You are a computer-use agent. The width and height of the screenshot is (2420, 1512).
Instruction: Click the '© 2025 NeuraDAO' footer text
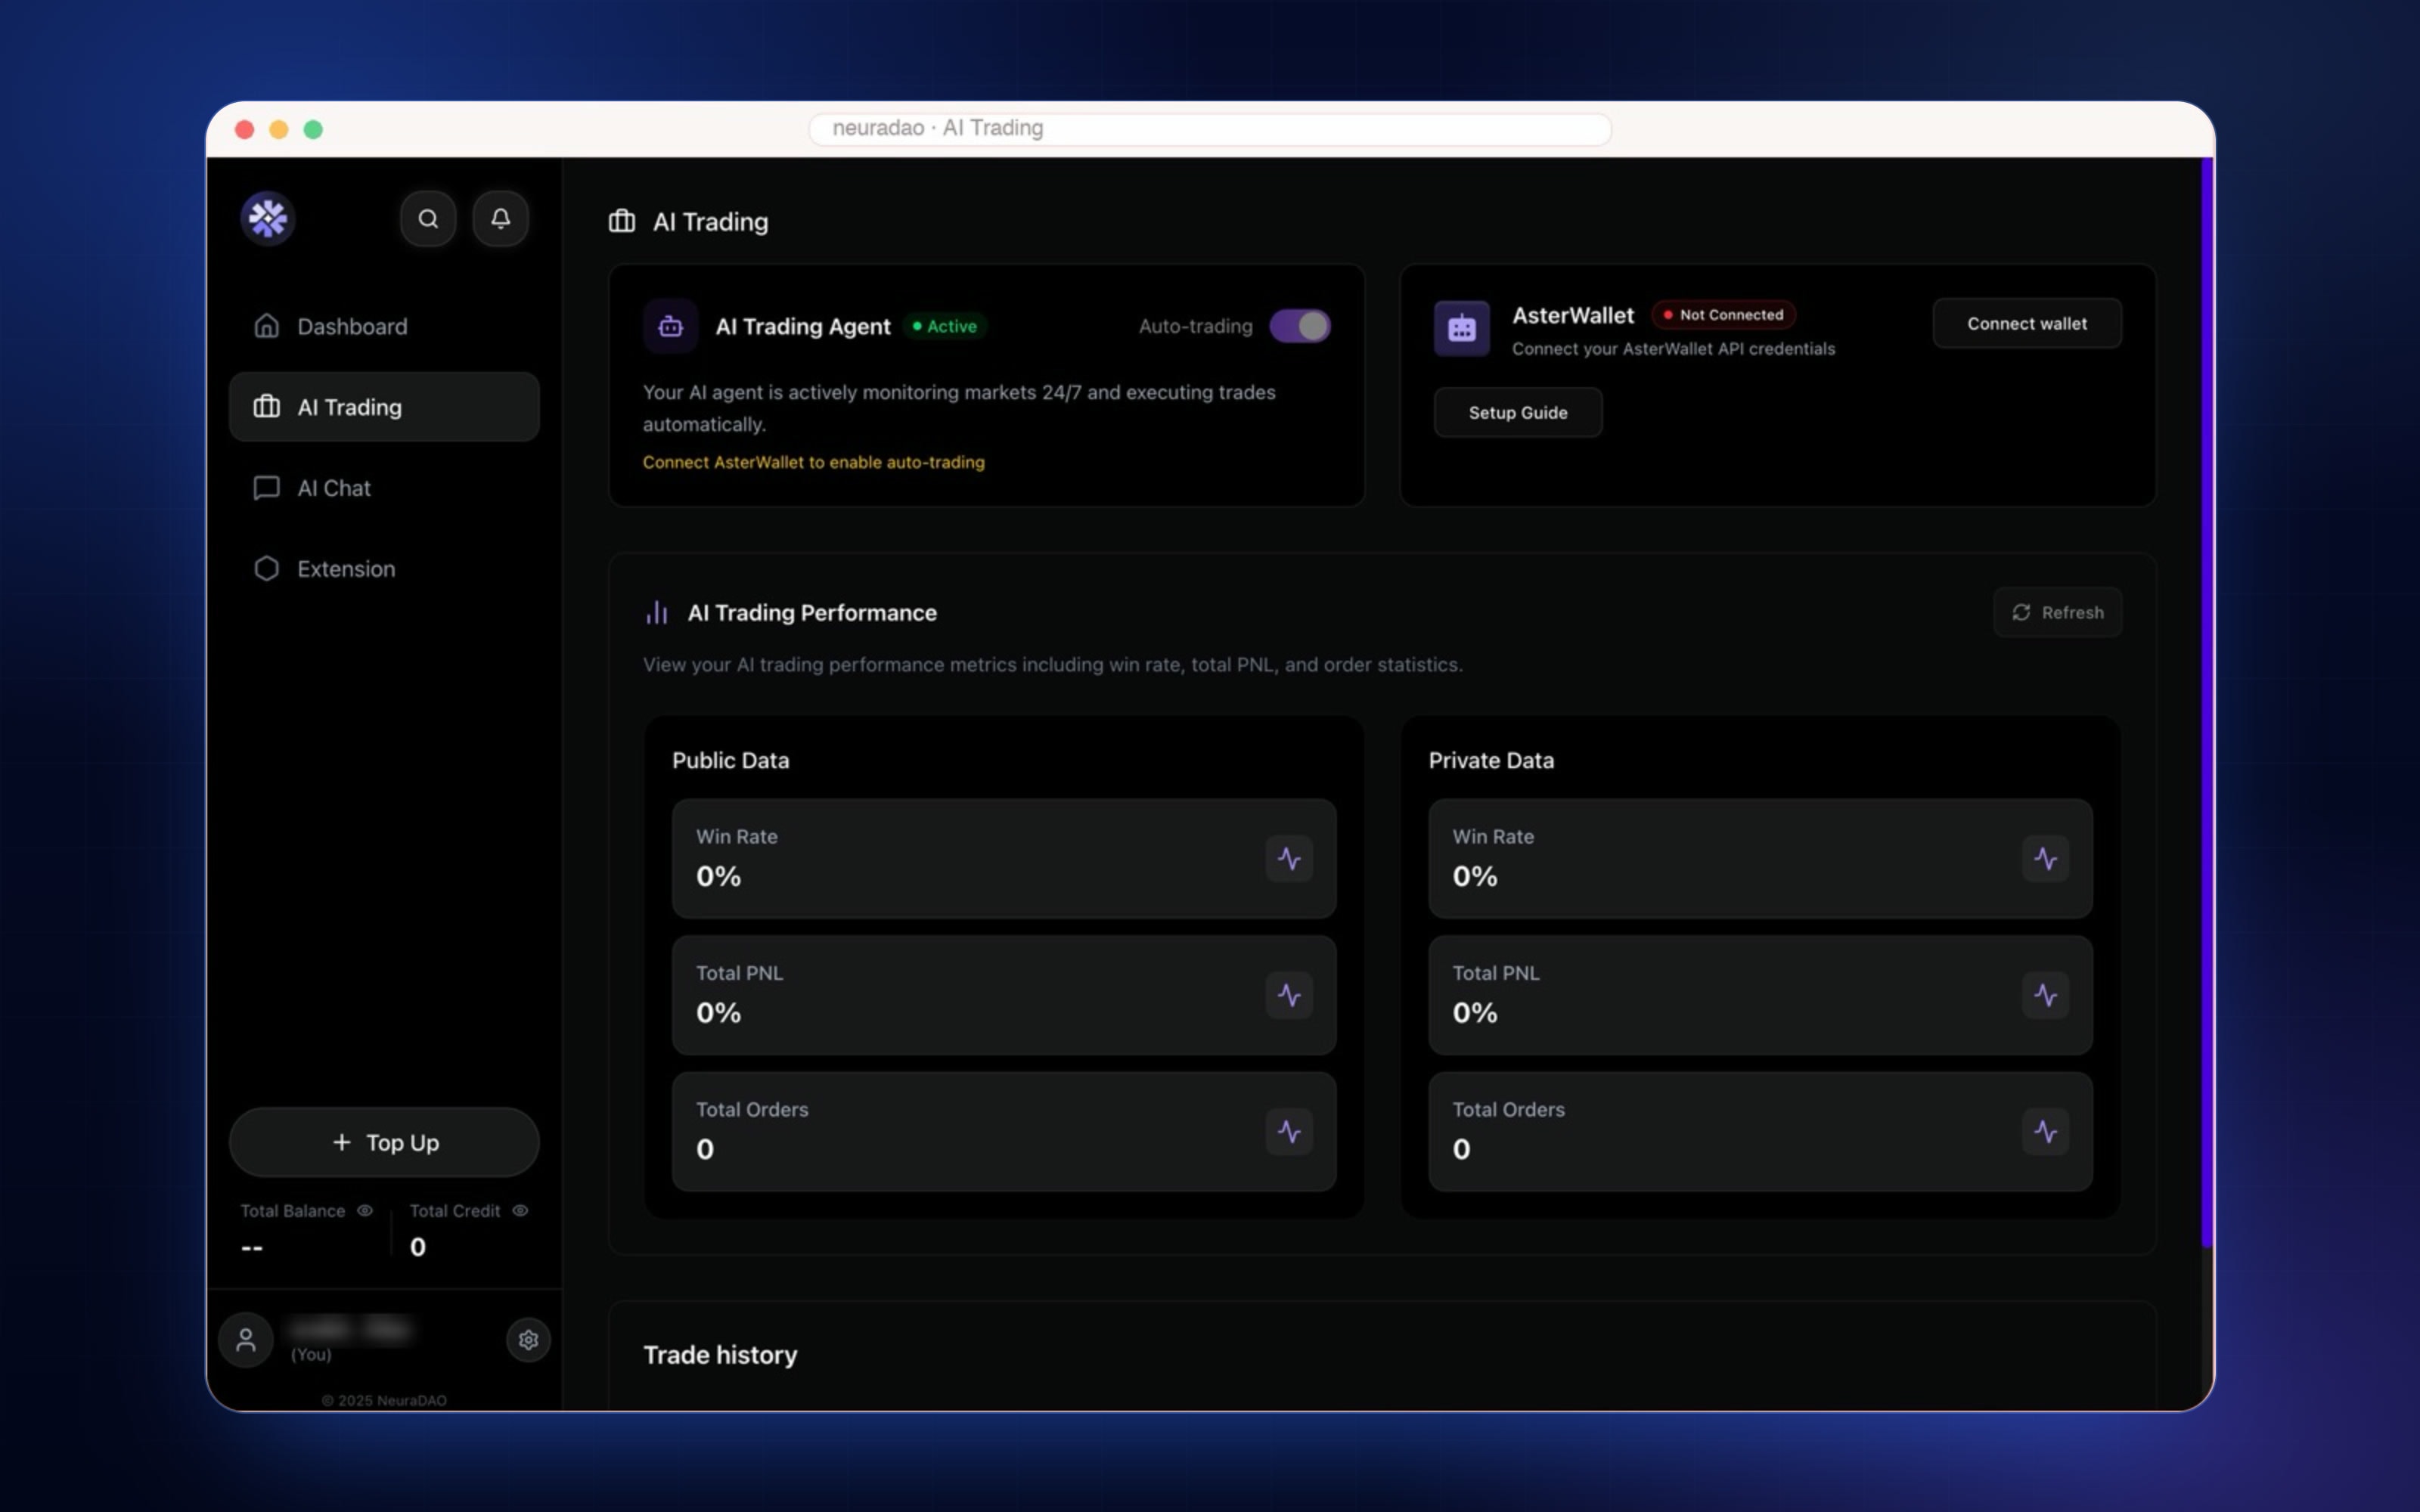384,1400
